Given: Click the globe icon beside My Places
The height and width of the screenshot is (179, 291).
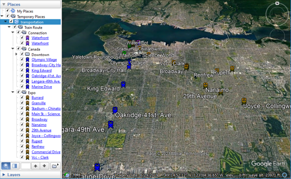Looking at the screenshot, I should pyautogui.click(x=13, y=11).
